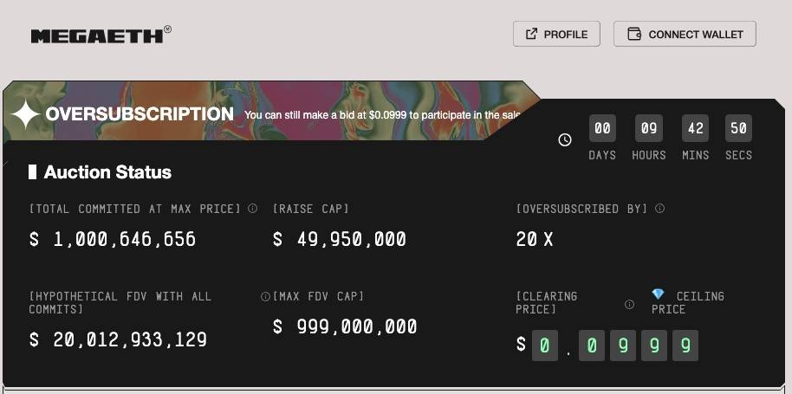
Task: Click info icon beside Clearing Price
Action: (629, 304)
